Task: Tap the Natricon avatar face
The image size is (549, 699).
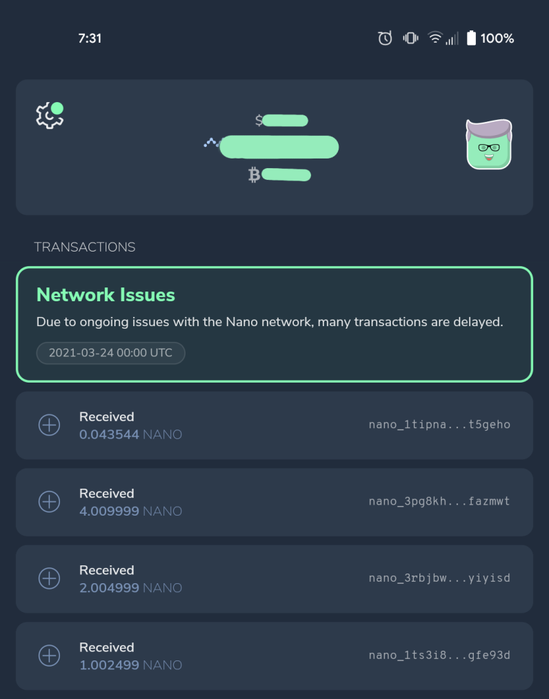Action: pyautogui.click(x=489, y=144)
